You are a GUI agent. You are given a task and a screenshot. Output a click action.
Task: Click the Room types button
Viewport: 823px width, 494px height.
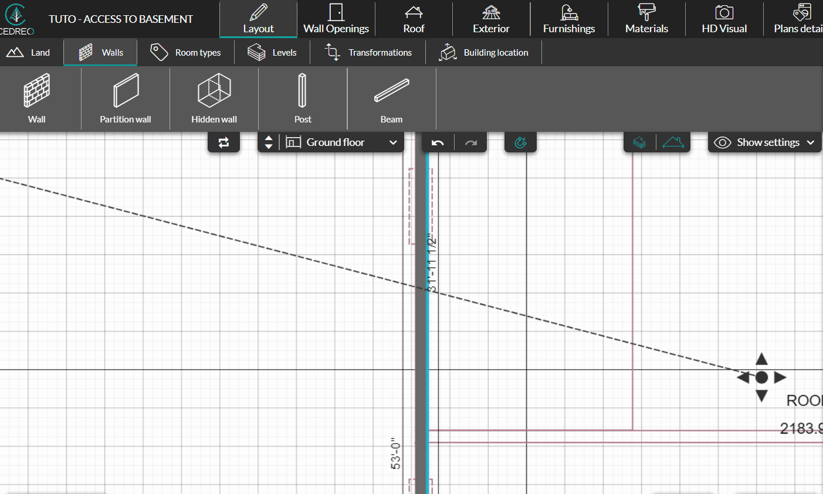pyautogui.click(x=186, y=53)
